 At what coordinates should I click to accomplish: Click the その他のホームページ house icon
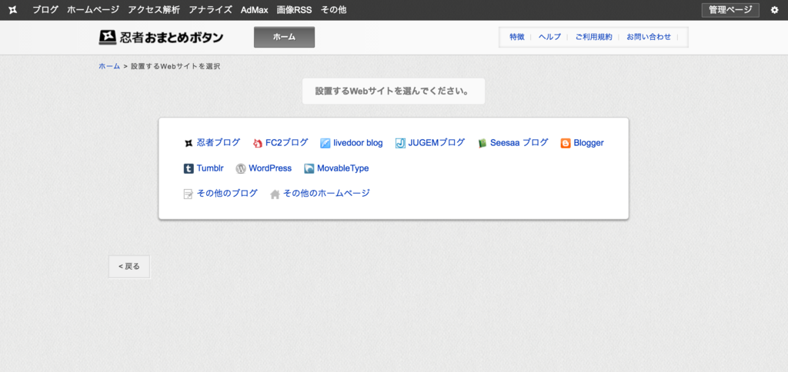275,194
